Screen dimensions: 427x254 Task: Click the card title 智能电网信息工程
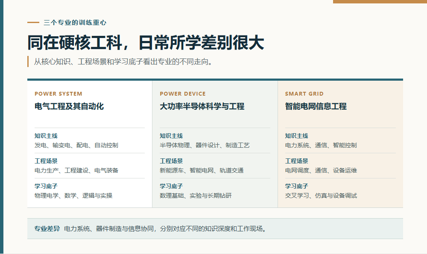coord(316,106)
